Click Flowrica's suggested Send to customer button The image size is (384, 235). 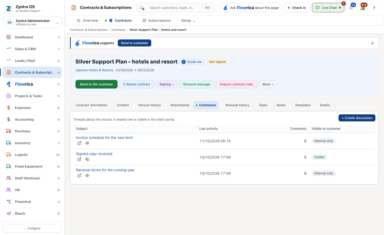tap(134, 43)
